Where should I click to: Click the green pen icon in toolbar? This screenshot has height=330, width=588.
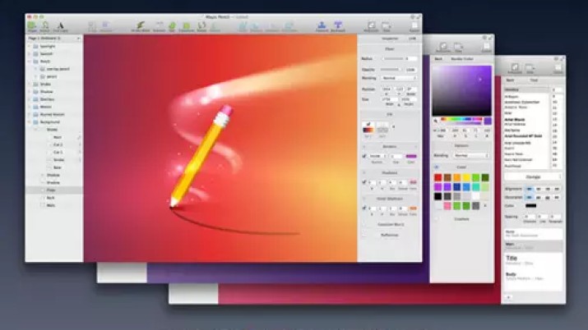(x=141, y=26)
